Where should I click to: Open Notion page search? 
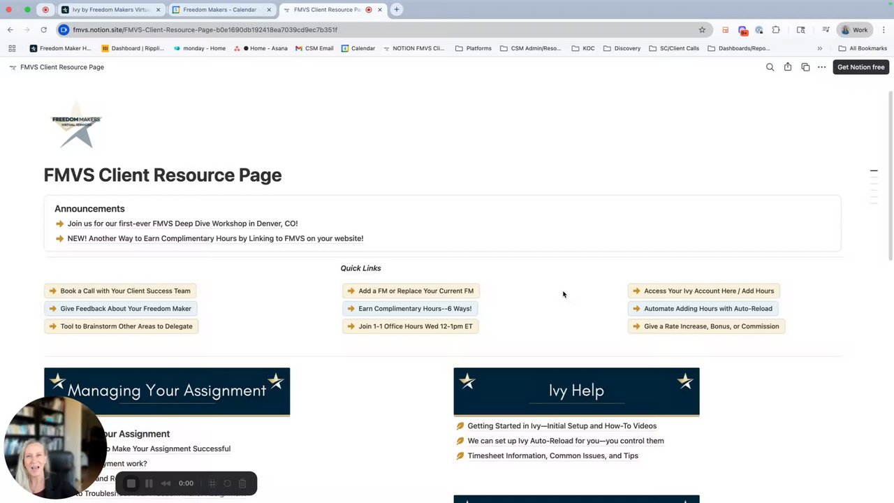(770, 67)
